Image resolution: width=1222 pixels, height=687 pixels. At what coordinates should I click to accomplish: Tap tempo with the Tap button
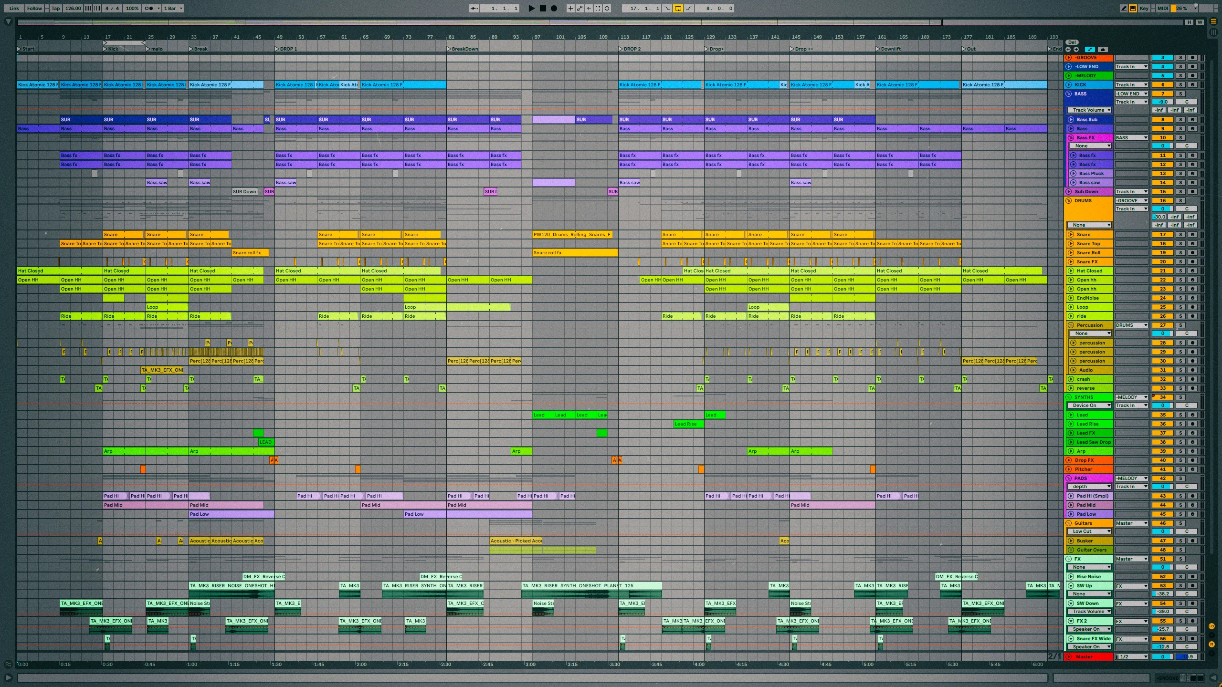pos(56,8)
